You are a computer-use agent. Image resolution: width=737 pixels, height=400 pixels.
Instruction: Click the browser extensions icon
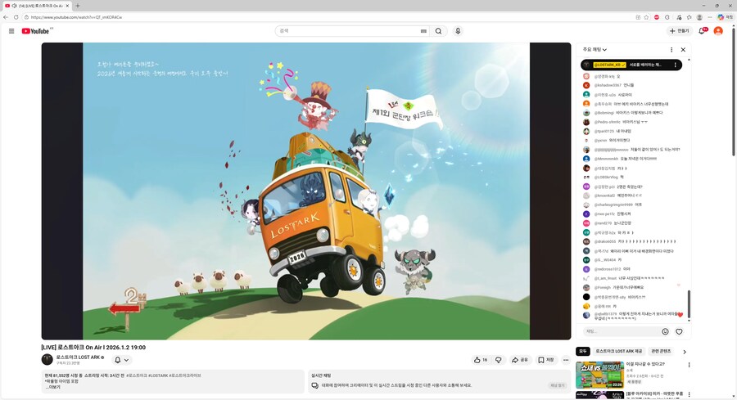pyautogui.click(x=667, y=17)
